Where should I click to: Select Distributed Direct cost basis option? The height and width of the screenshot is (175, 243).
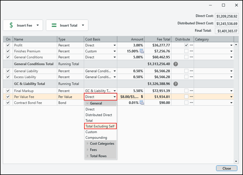click(x=100, y=115)
